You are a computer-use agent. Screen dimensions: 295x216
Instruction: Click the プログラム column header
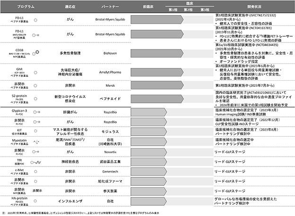[26, 7]
